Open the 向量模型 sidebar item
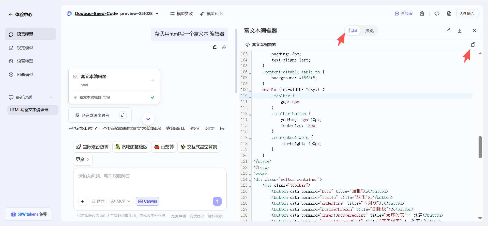Screen dimensions: 488x226 click(30, 75)
